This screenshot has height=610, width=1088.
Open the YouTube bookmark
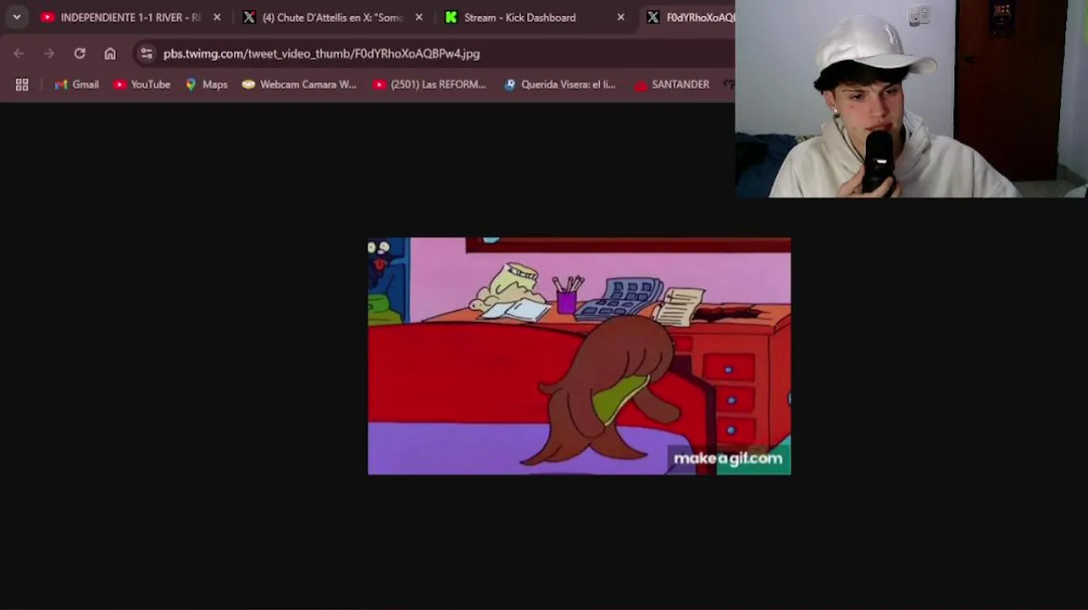[142, 85]
